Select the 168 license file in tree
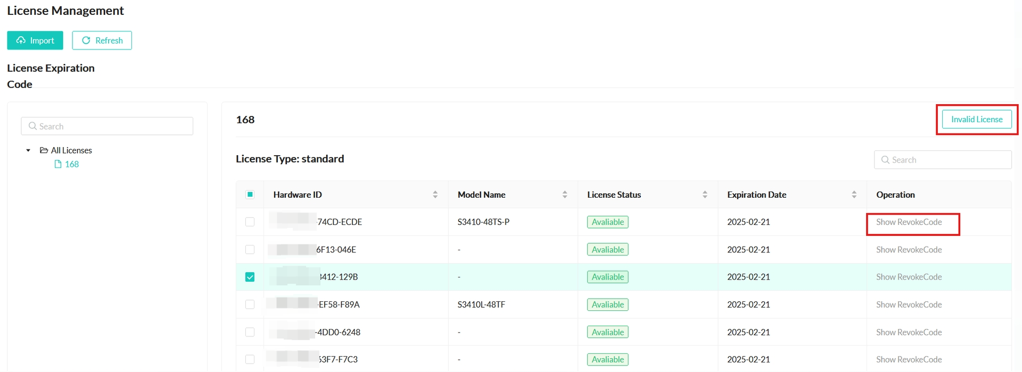Image resolution: width=1022 pixels, height=372 pixels. pyautogui.click(x=71, y=164)
